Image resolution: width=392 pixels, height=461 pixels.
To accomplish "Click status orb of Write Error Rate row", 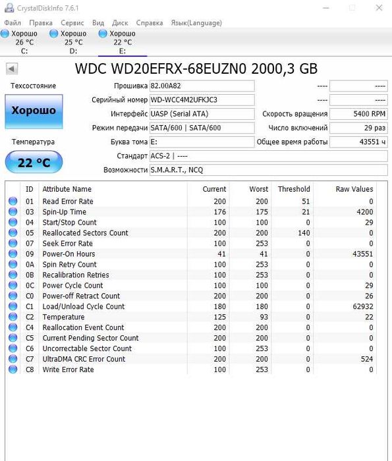I will click(13, 369).
